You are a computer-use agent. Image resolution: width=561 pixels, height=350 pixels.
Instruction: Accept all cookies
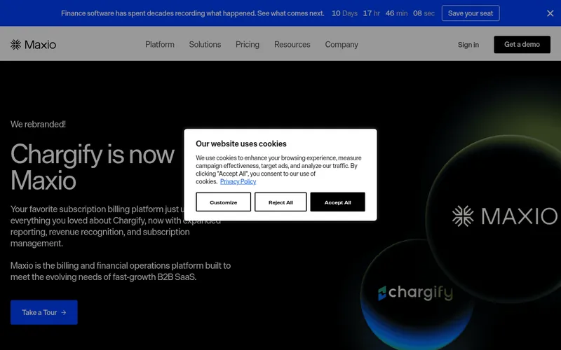tap(337, 202)
